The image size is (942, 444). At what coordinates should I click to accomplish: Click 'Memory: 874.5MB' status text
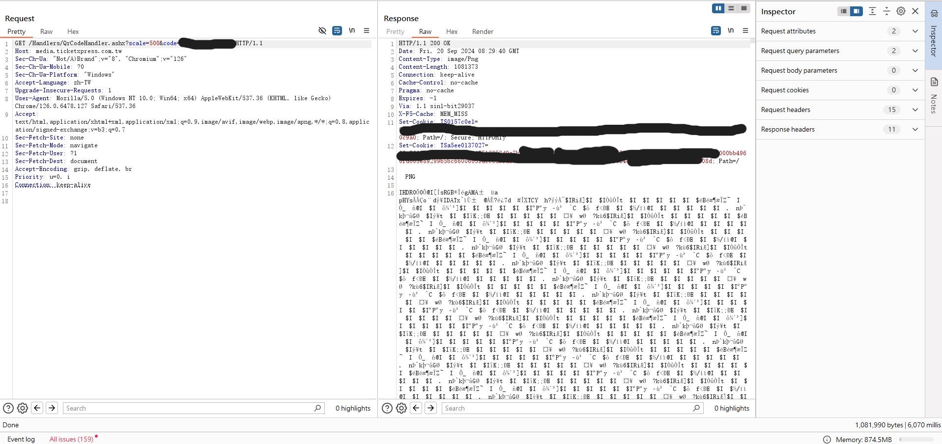pos(863,440)
